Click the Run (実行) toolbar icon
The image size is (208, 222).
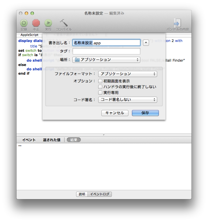[48, 23]
